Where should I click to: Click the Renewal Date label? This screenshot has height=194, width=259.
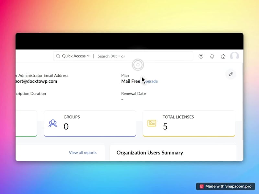click(133, 93)
